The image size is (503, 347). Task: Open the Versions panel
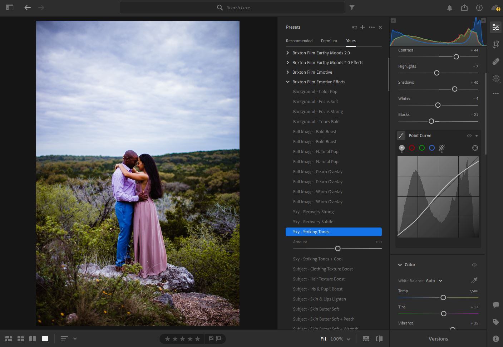(438, 339)
